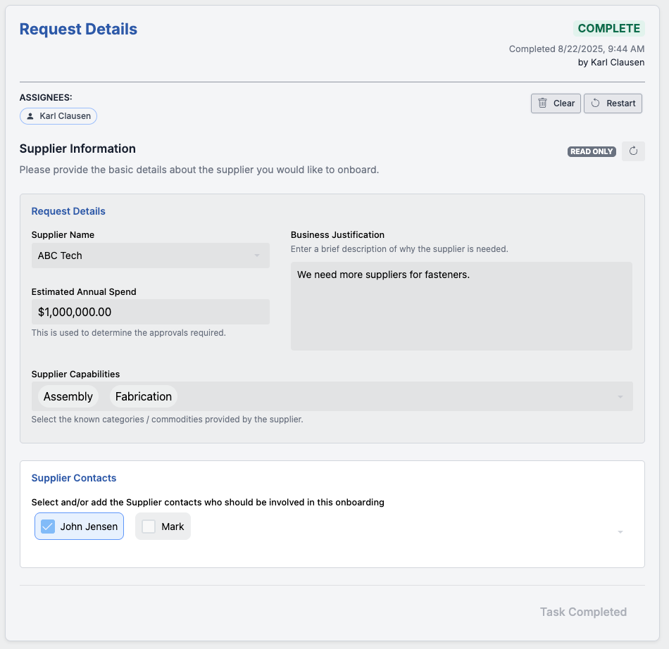
Task: Click the COMPLETE status badge
Action: (609, 29)
